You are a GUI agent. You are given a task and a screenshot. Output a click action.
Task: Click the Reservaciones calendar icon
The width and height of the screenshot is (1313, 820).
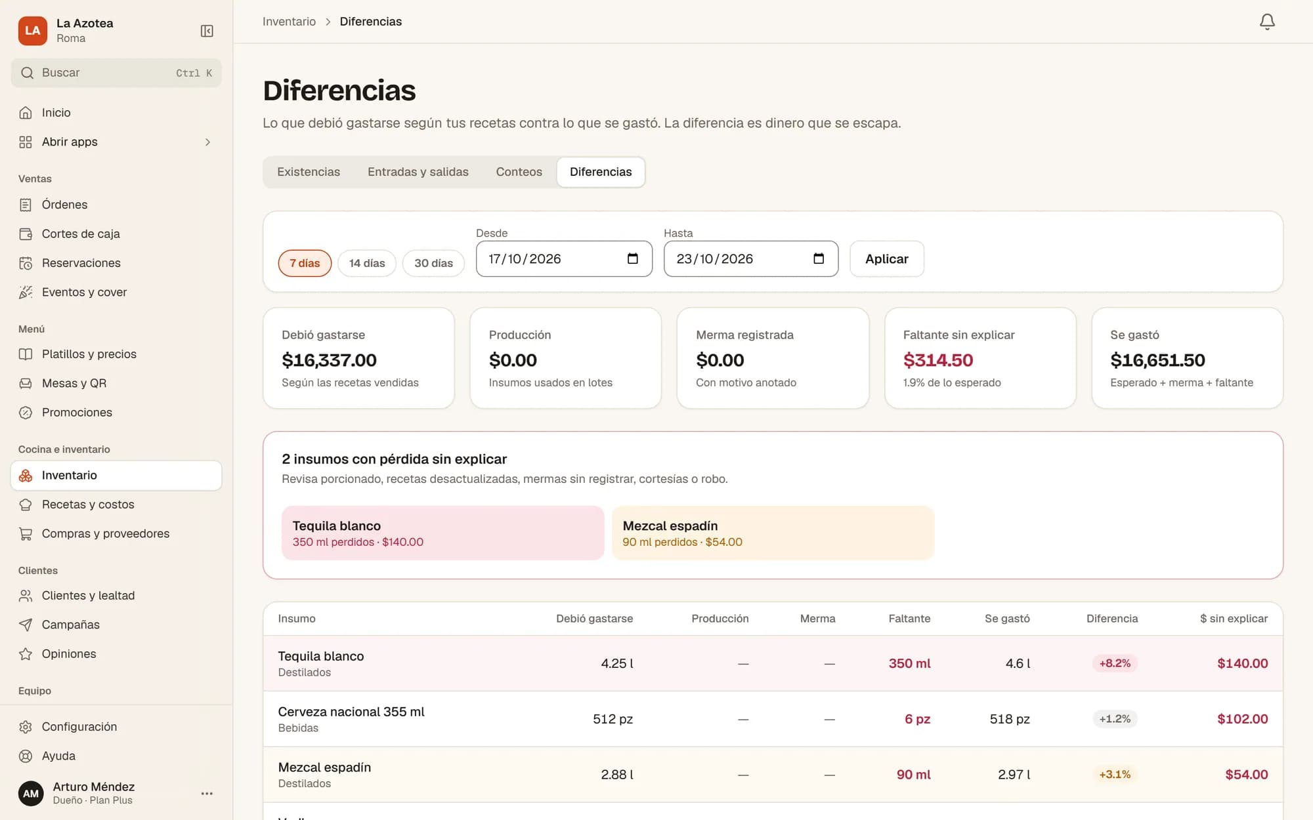pyautogui.click(x=26, y=263)
